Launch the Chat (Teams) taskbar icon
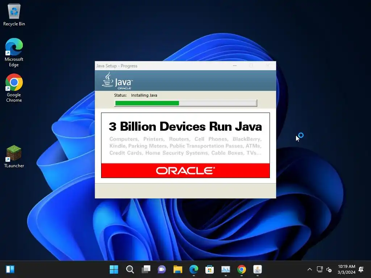371x278 pixels. click(x=162, y=269)
